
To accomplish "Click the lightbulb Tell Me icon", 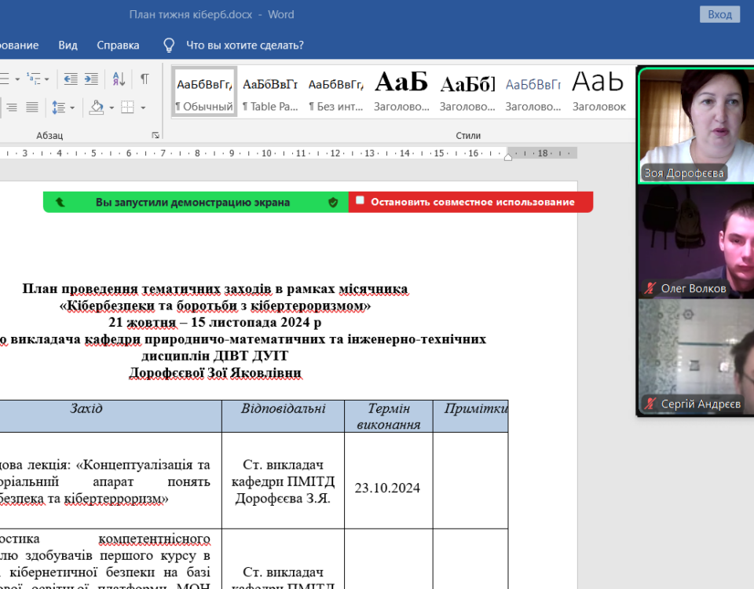I will [x=169, y=46].
